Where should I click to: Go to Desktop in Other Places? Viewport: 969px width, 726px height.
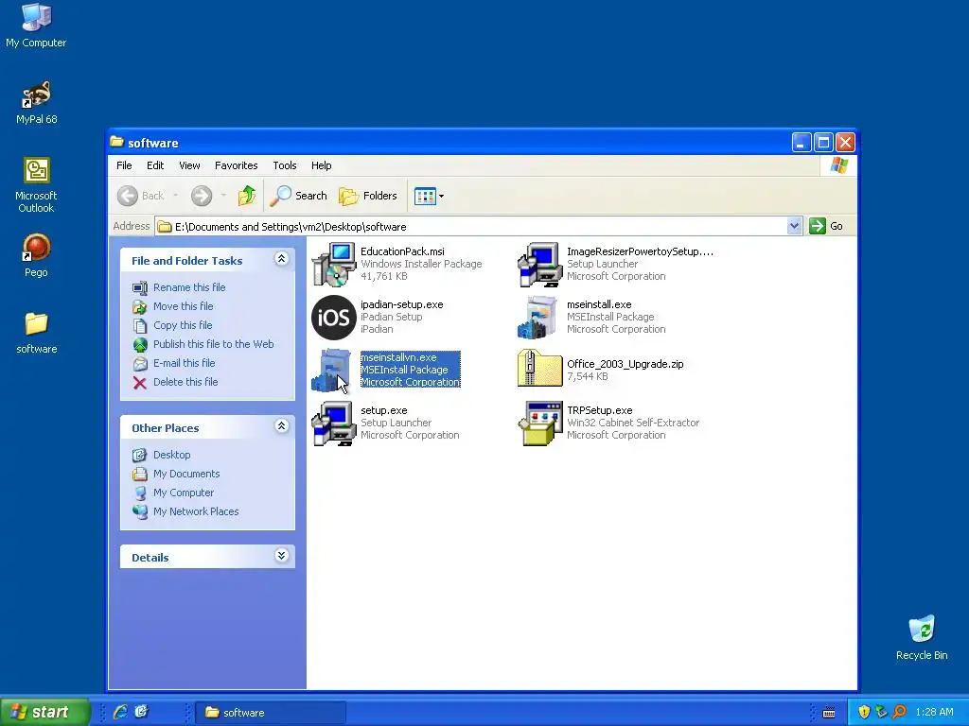click(x=172, y=455)
